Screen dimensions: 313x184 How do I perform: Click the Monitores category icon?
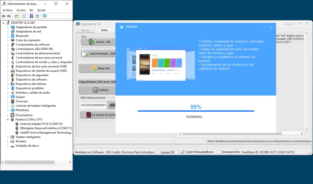click(x=13, y=110)
